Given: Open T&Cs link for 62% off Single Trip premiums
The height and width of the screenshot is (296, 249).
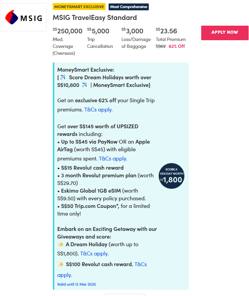Looking at the screenshot, I should point(98,110).
